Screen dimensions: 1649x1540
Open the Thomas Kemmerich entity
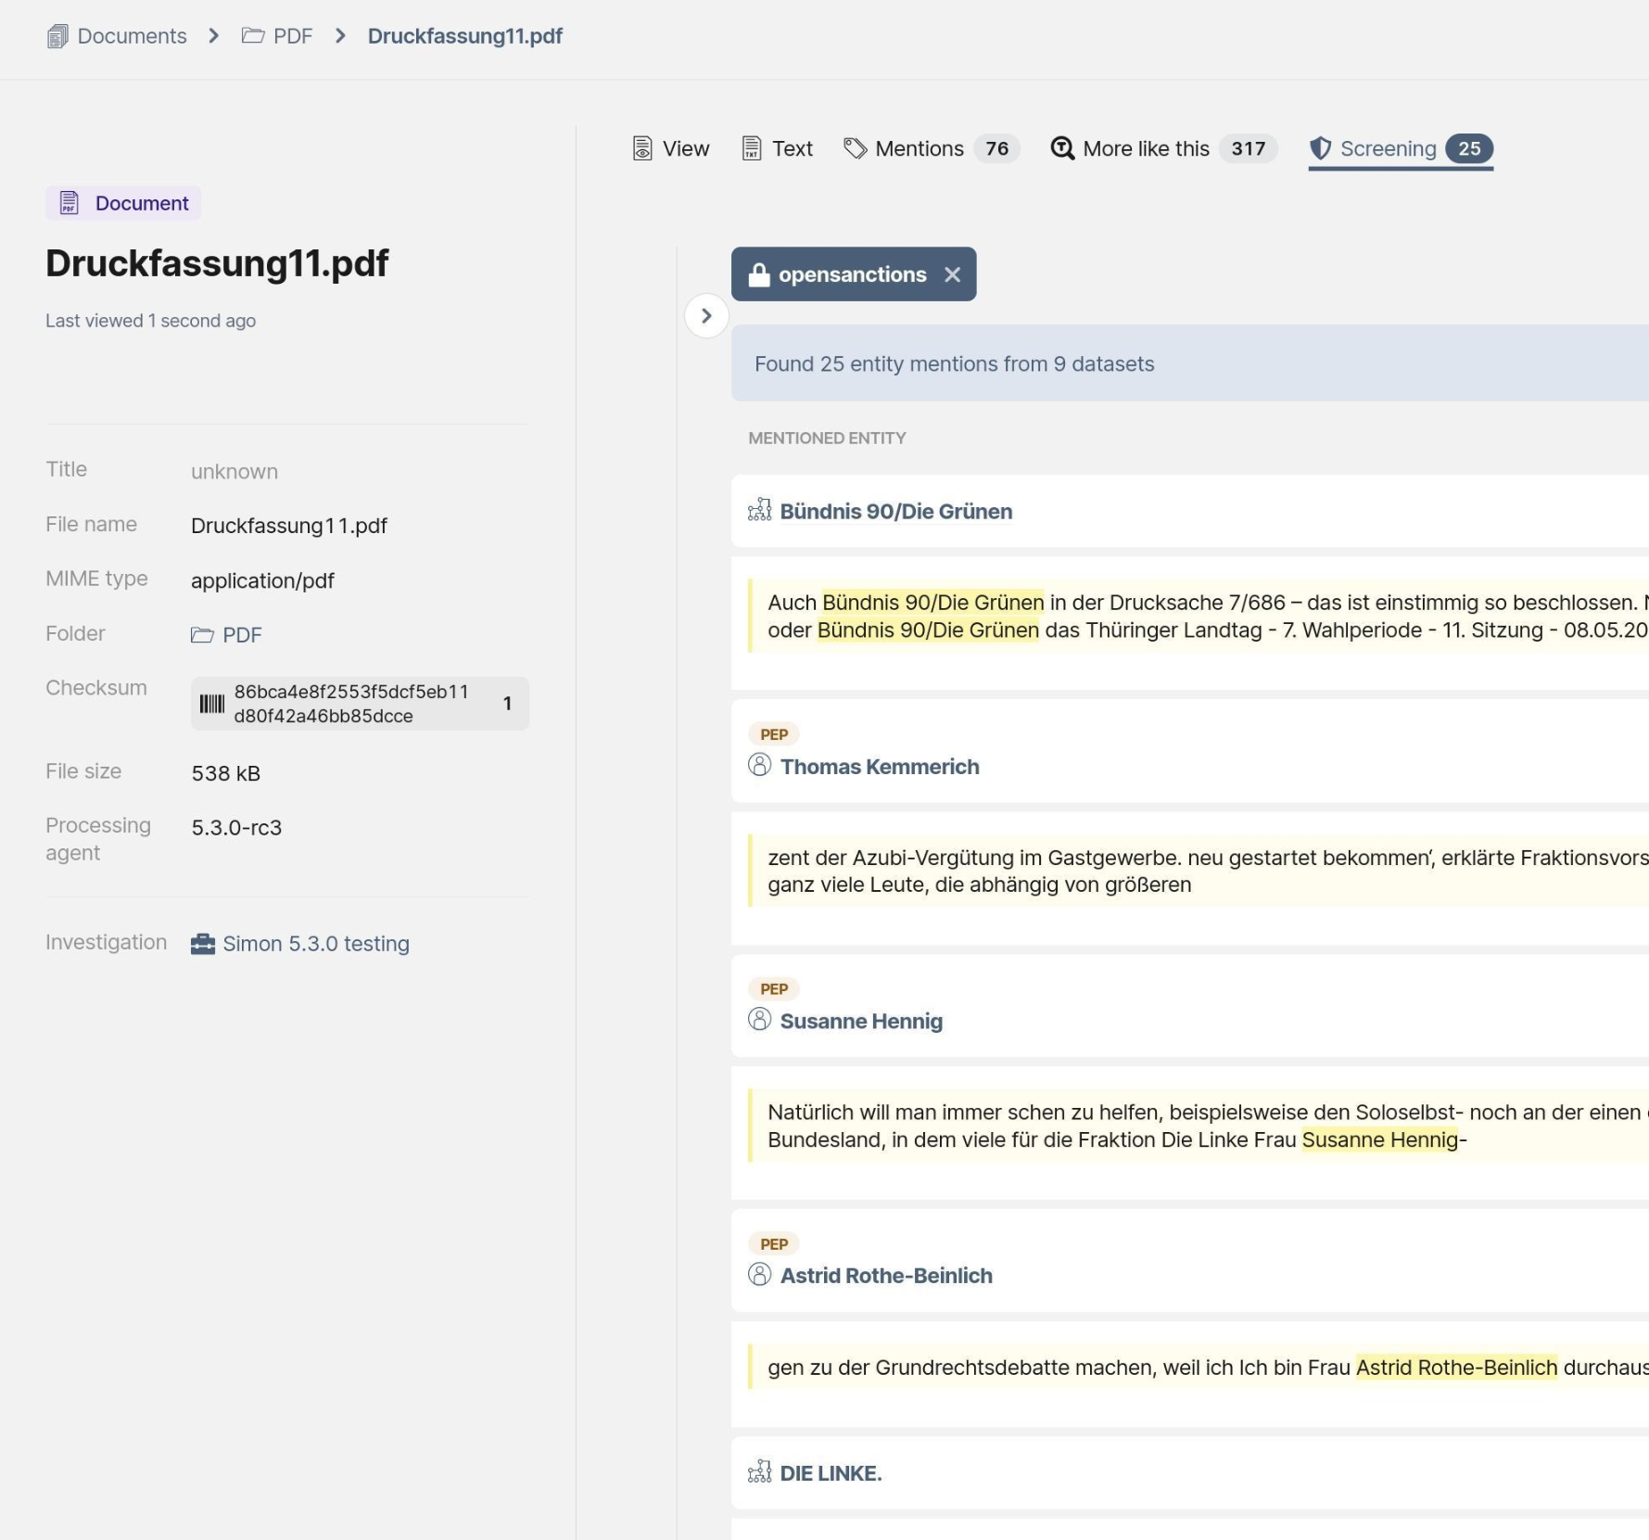click(880, 767)
